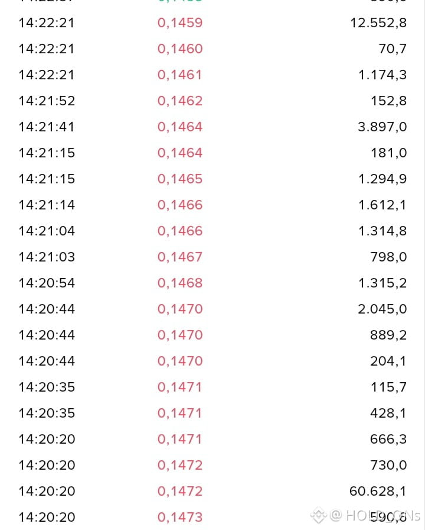Select the 0,1460 price entry
Screen dimensions: 425x530
(x=180, y=49)
